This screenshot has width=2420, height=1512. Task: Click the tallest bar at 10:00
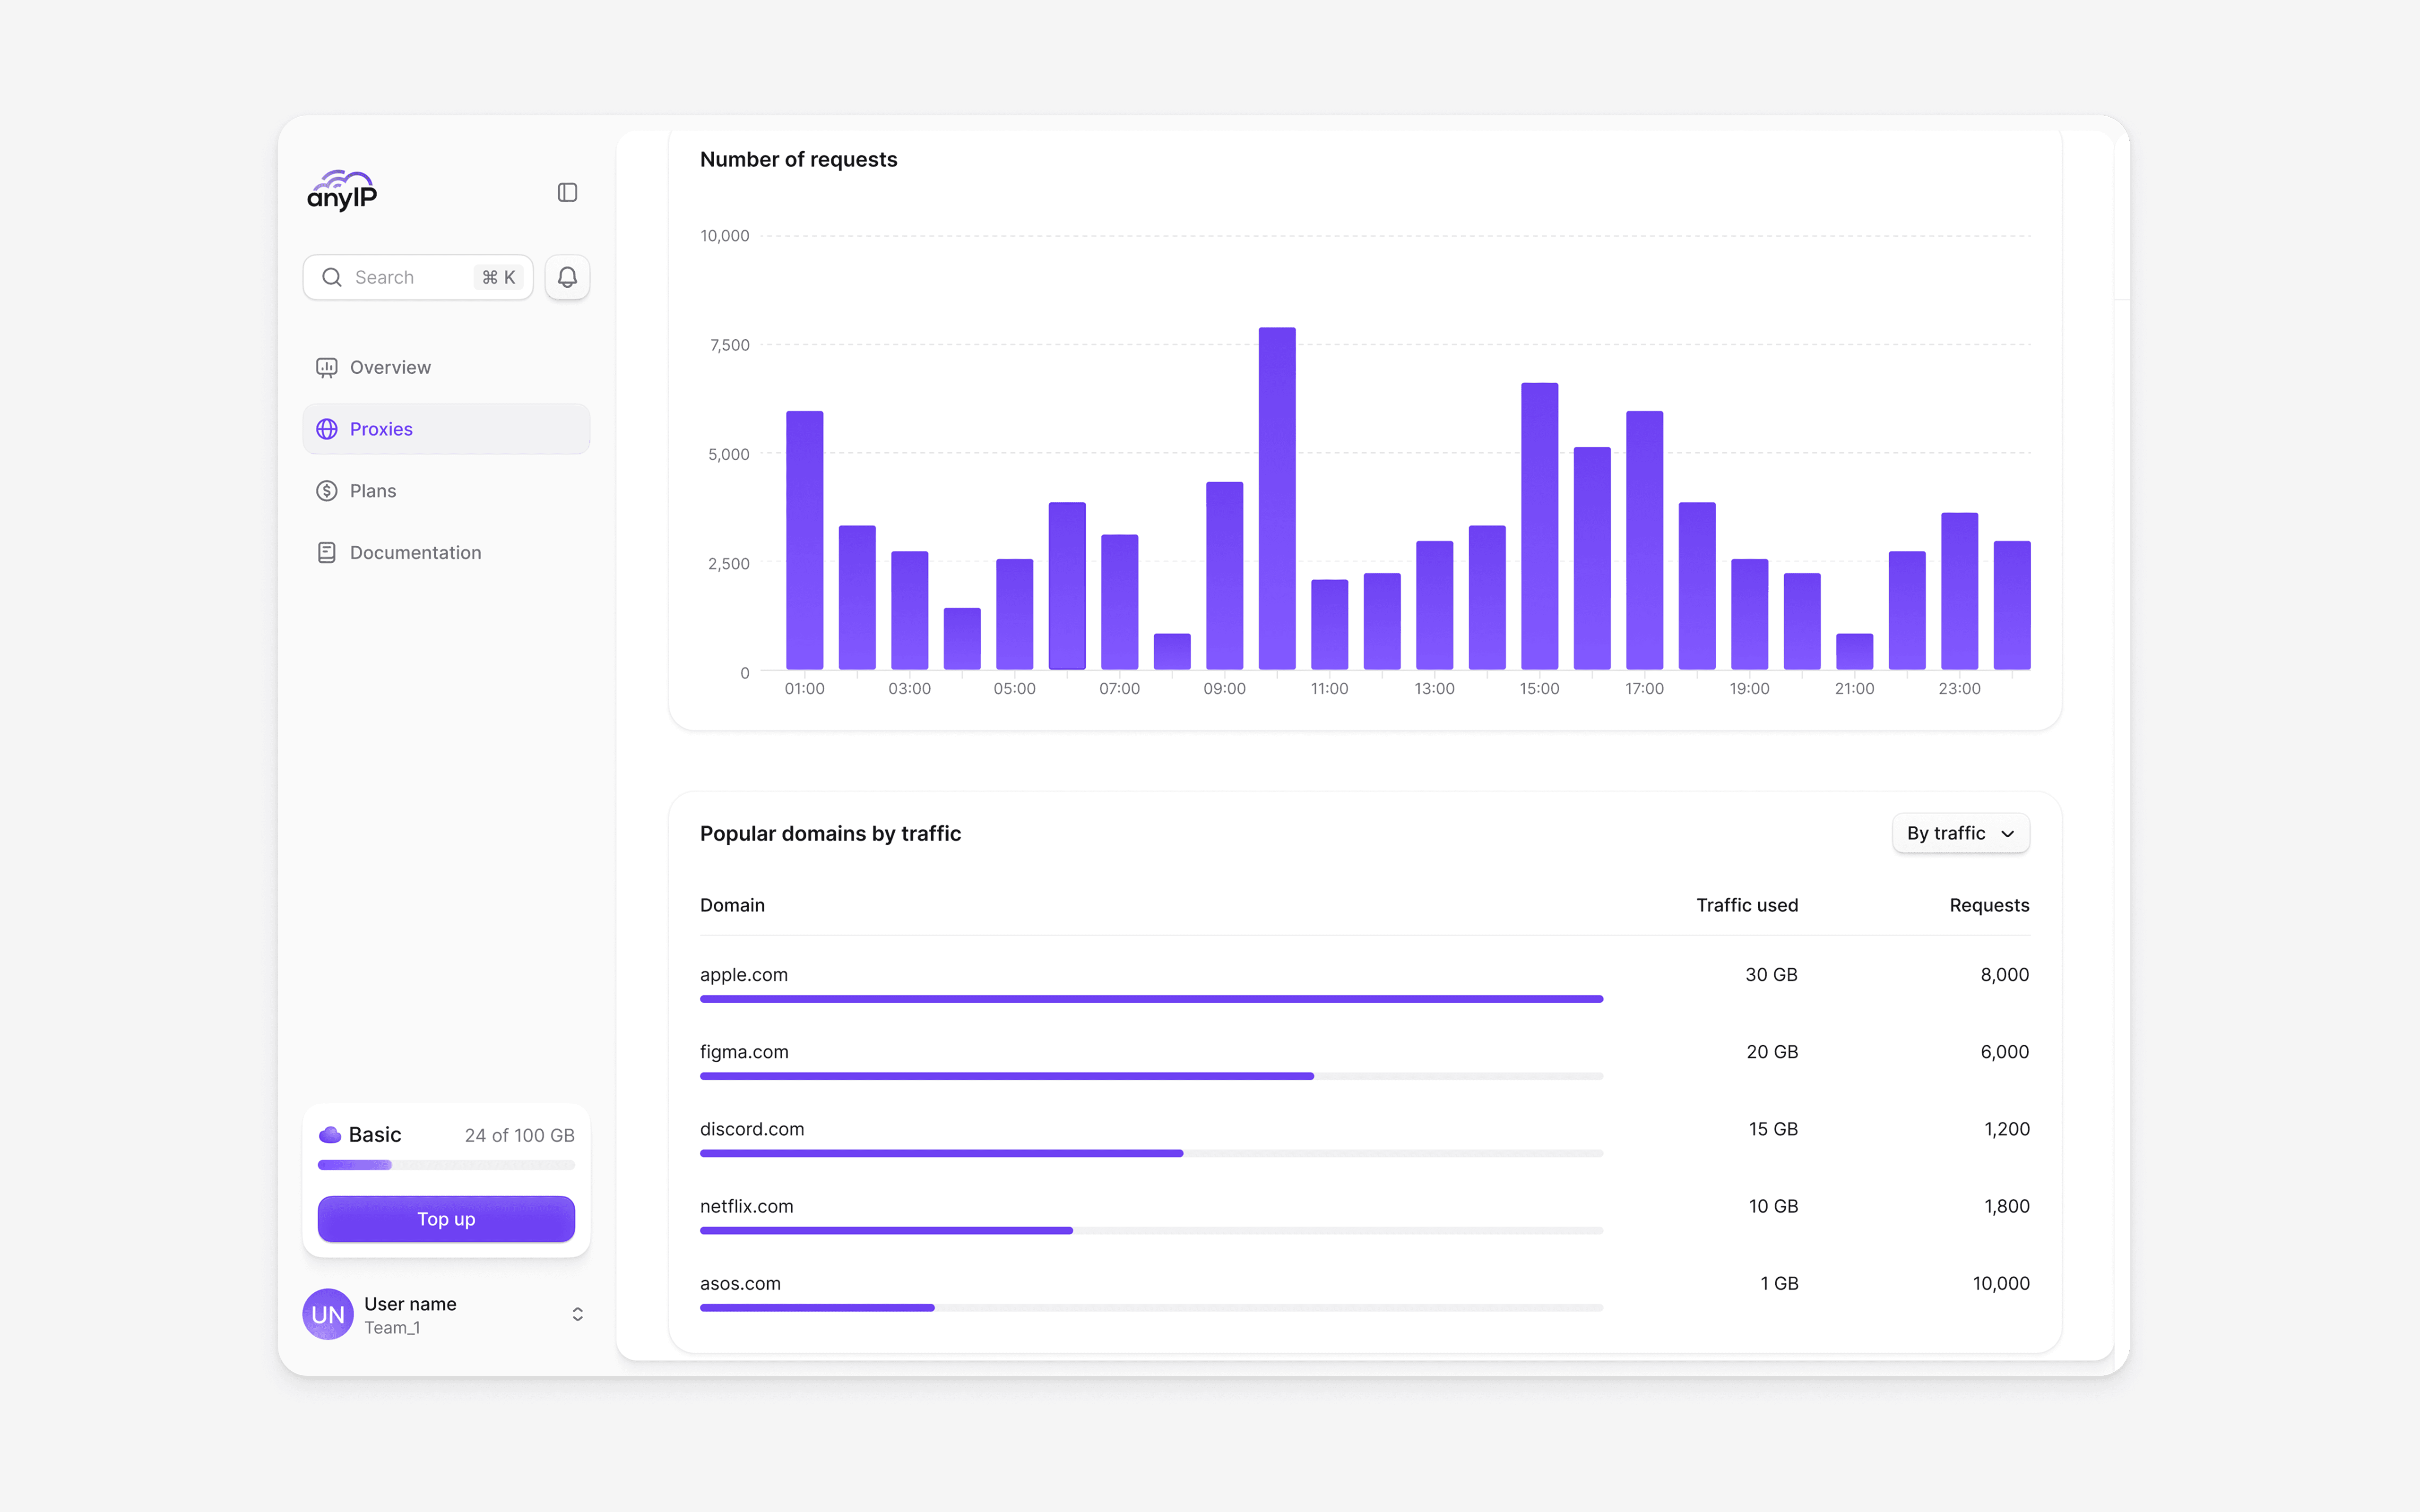click(x=1277, y=498)
